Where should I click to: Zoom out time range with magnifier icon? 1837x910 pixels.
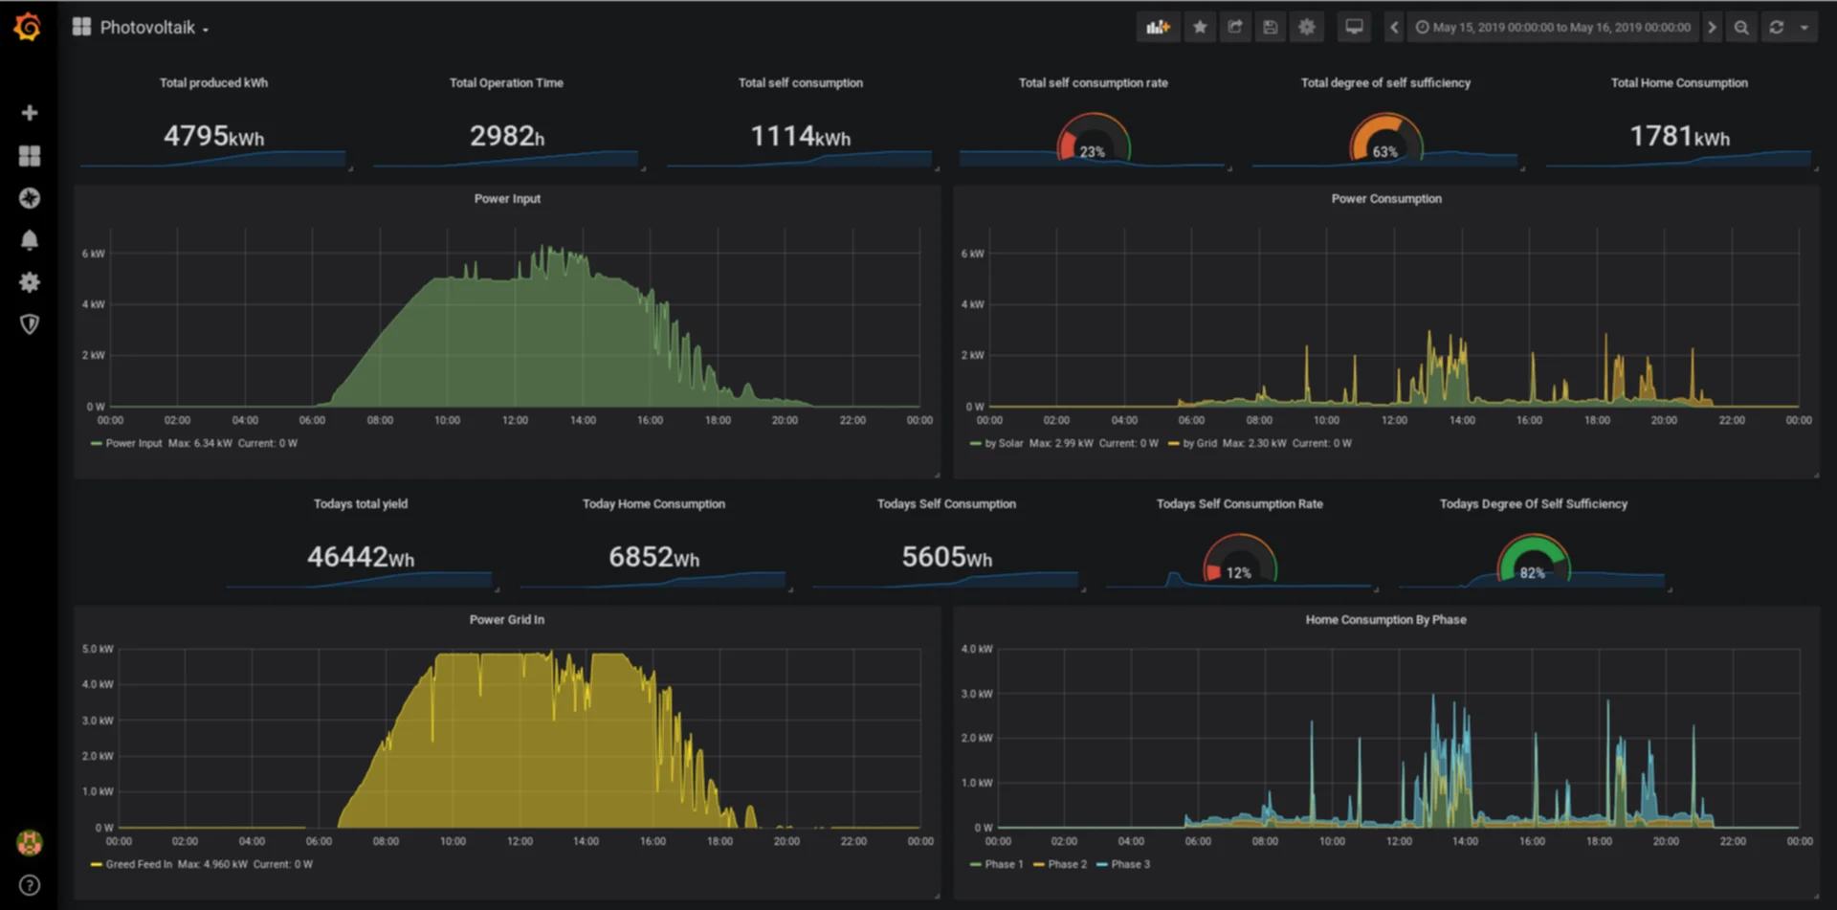coord(1741,27)
